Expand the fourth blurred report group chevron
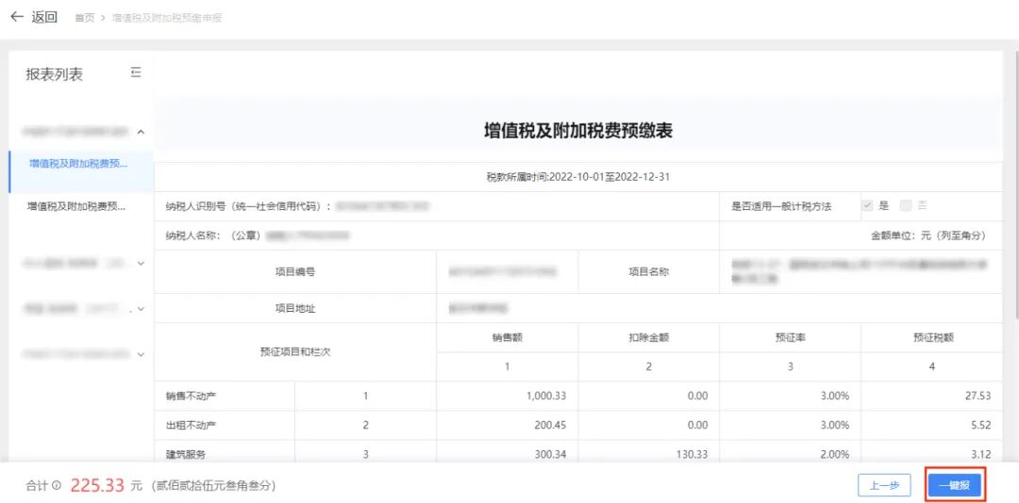This screenshot has height=503, width=1019. 141,354
